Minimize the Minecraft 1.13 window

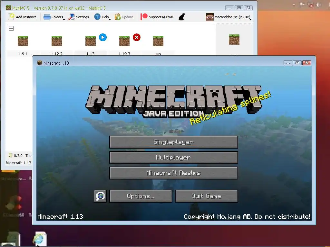(x=288, y=63)
